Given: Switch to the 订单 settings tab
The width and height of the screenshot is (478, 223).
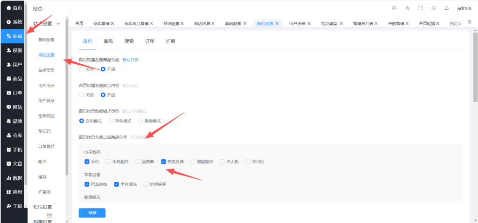Looking at the screenshot, I should point(150,41).
